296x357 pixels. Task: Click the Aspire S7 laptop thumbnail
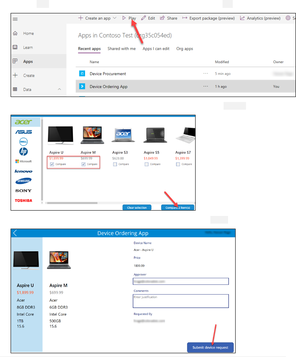pyautogui.click(x=185, y=135)
